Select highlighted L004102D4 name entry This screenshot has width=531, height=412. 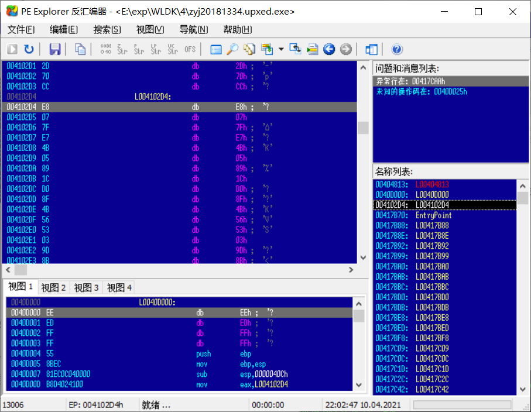[444, 205]
